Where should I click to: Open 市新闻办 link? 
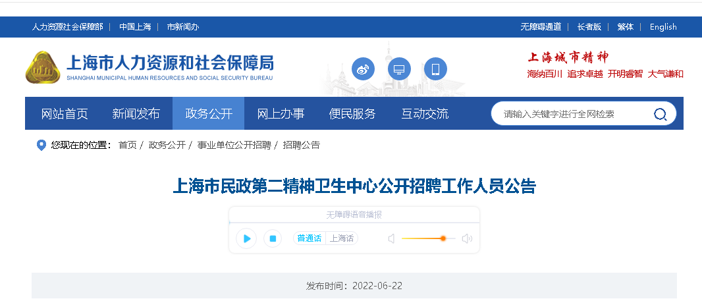(x=182, y=27)
